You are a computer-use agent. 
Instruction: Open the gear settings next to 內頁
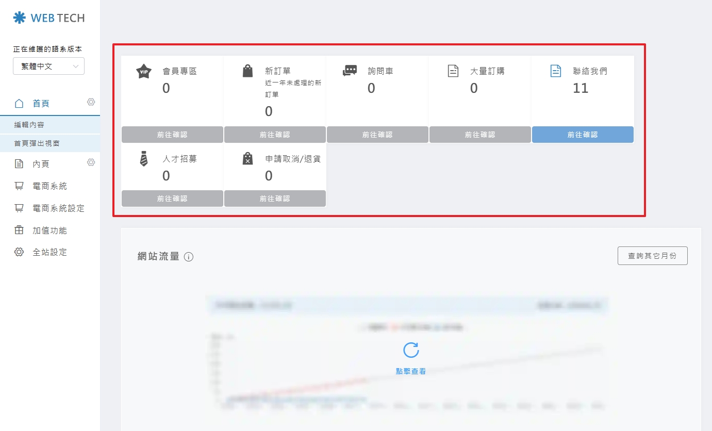91,162
